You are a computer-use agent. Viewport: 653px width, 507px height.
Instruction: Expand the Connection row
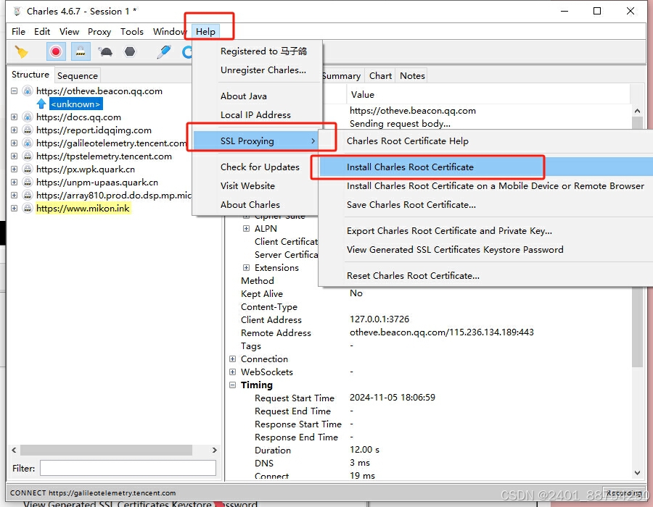(x=232, y=359)
